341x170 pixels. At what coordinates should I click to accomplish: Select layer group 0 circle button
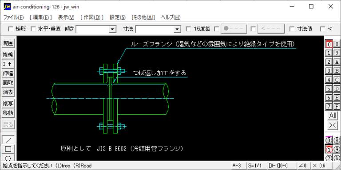(x=329, y=140)
